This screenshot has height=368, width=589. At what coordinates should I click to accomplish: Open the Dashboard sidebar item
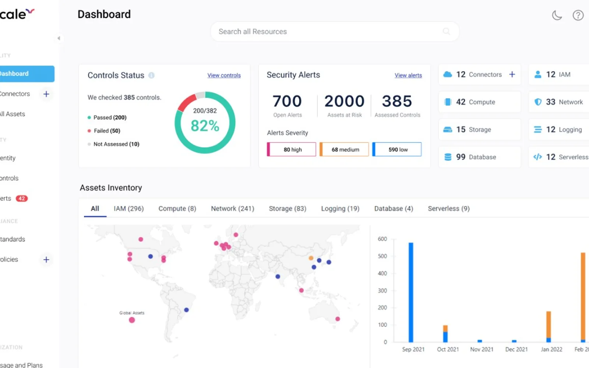(27, 74)
